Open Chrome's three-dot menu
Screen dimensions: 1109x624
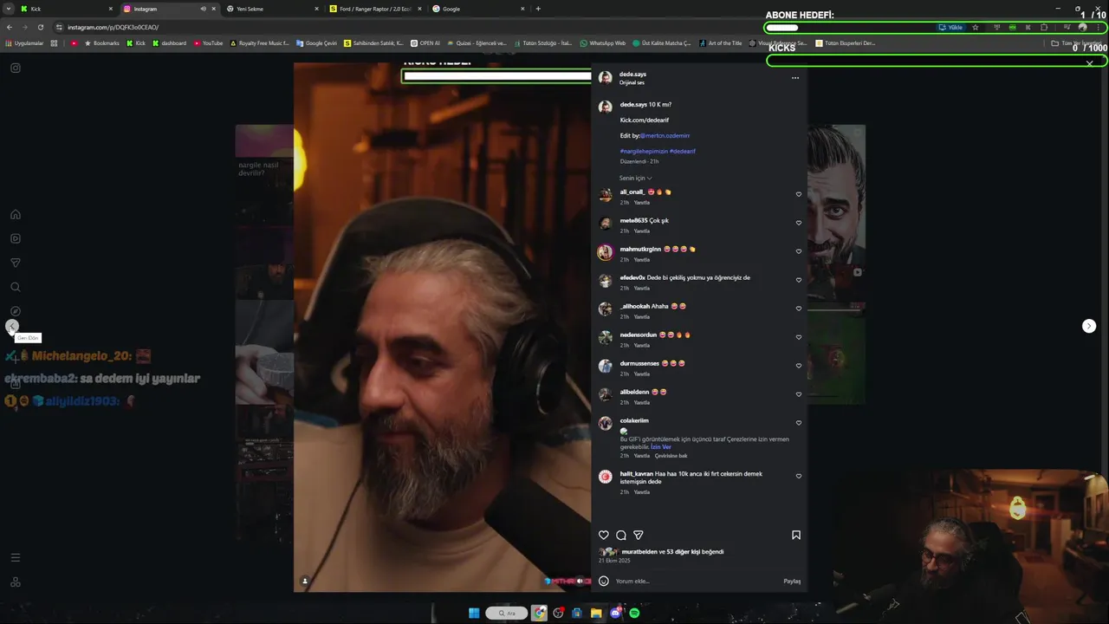(1099, 27)
